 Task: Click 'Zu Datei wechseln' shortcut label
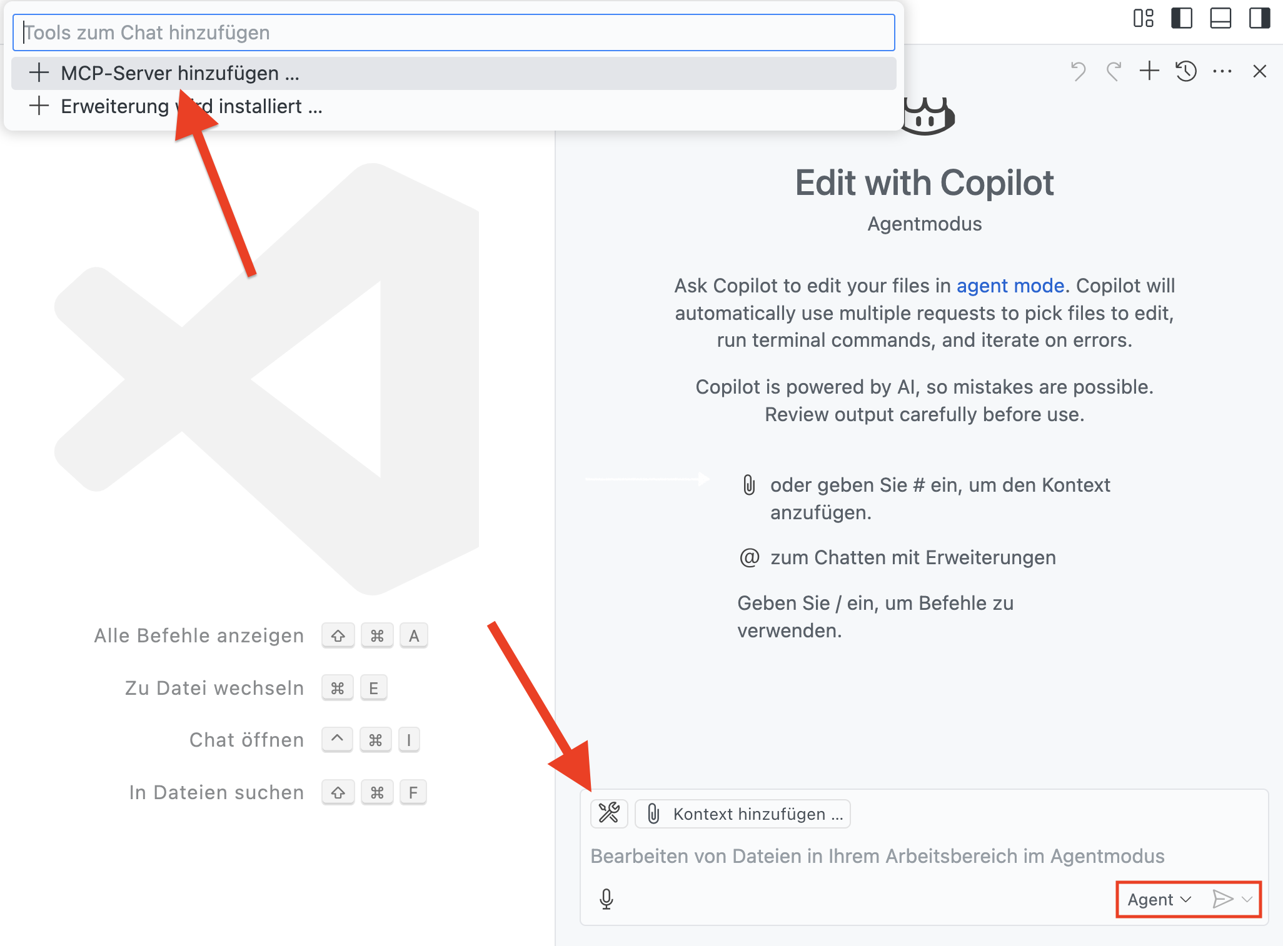(214, 688)
